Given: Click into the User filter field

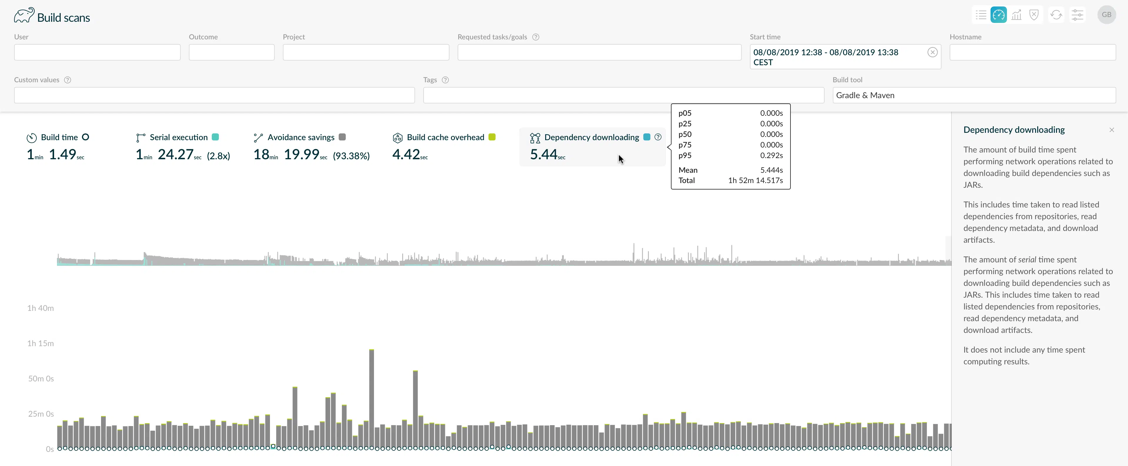Looking at the screenshot, I should click(x=97, y=53).
